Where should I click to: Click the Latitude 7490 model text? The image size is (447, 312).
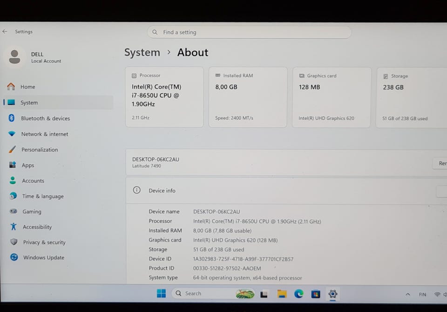coord(147,166)
